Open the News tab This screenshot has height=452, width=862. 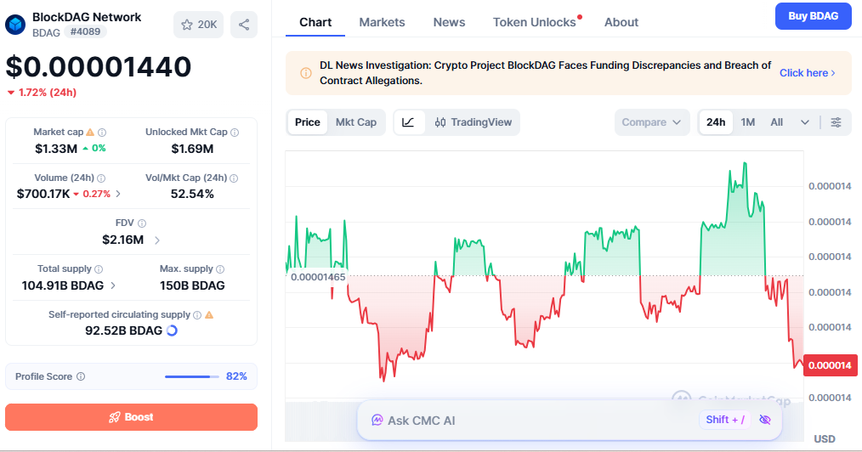tap(449, 23)
